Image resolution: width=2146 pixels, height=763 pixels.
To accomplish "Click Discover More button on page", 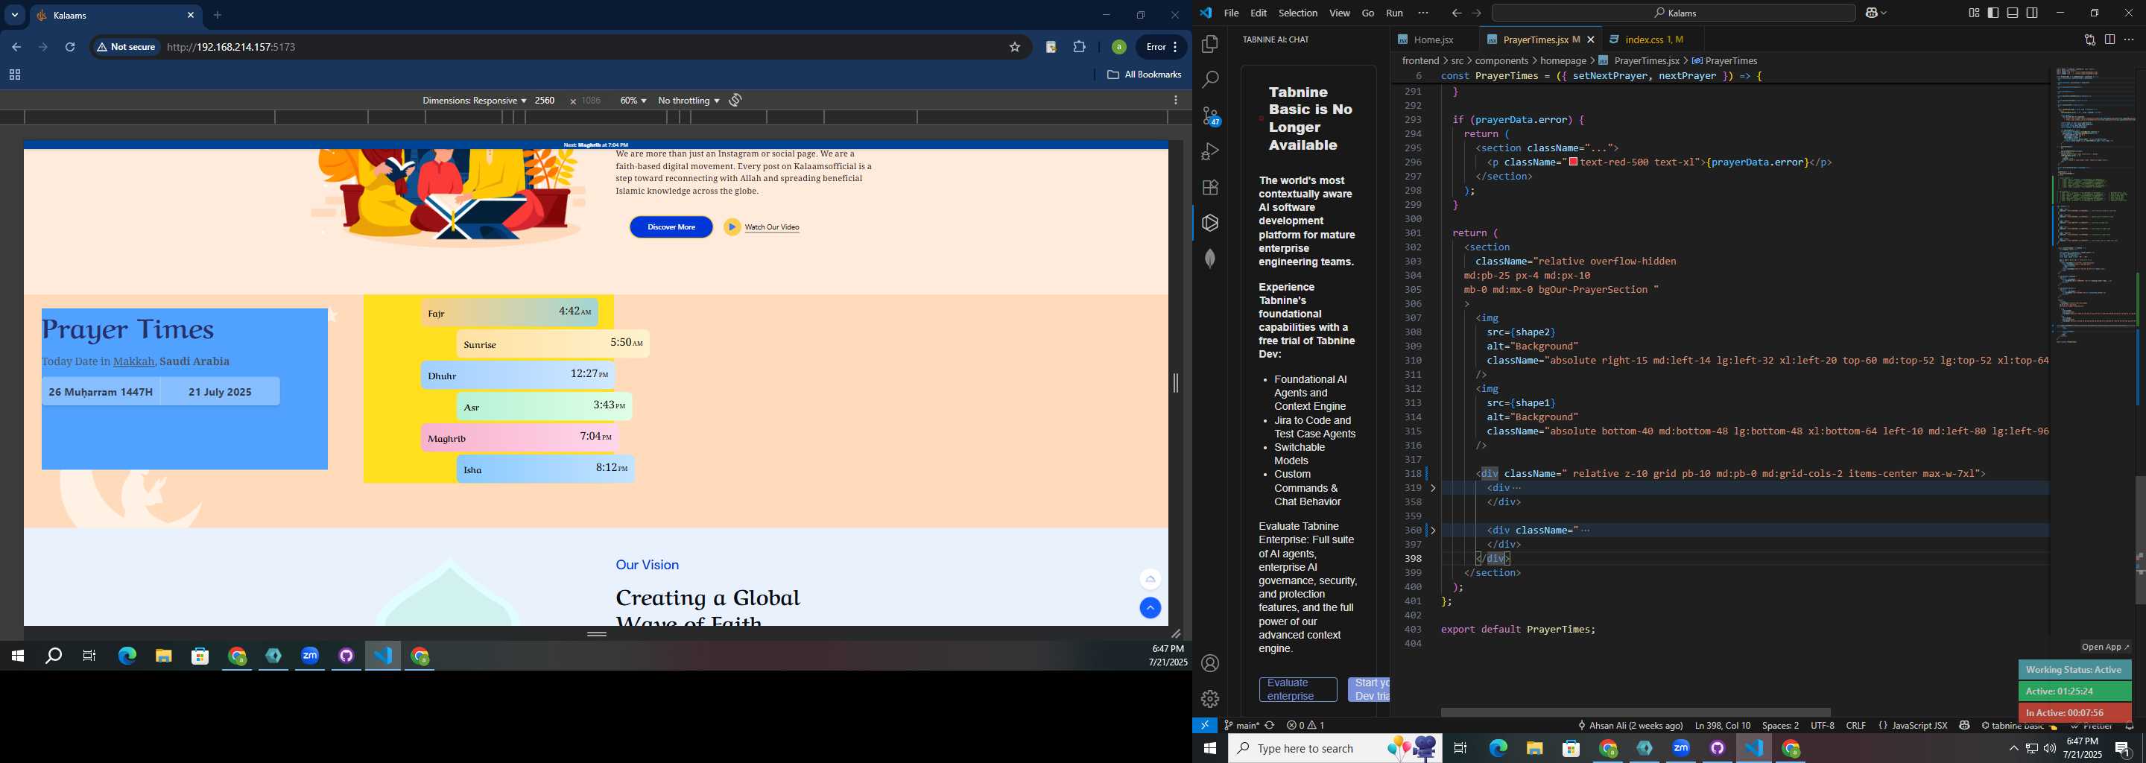I will (671, 227).
